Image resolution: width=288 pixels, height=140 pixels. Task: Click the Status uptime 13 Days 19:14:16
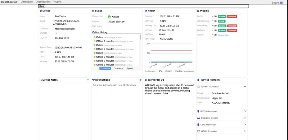(116, 22)
